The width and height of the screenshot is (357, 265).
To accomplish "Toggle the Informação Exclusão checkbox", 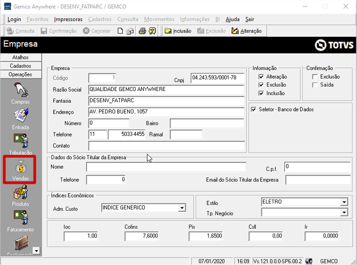I will [x=261, y=85].
